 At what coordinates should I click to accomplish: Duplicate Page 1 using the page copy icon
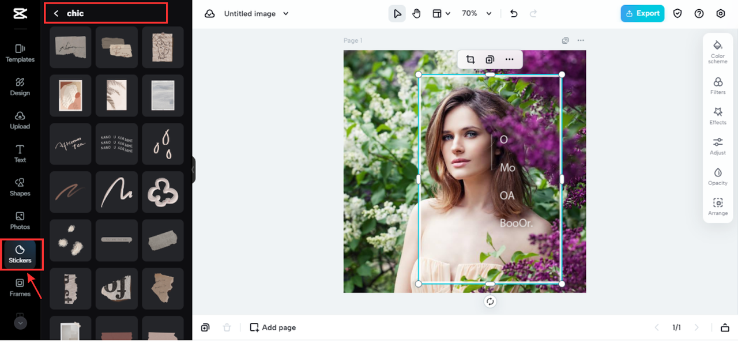tap(566, 40)
